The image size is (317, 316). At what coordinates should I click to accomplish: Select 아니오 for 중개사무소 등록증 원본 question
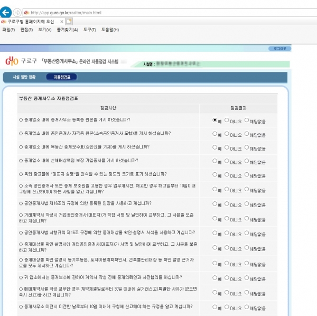point(227,120)
